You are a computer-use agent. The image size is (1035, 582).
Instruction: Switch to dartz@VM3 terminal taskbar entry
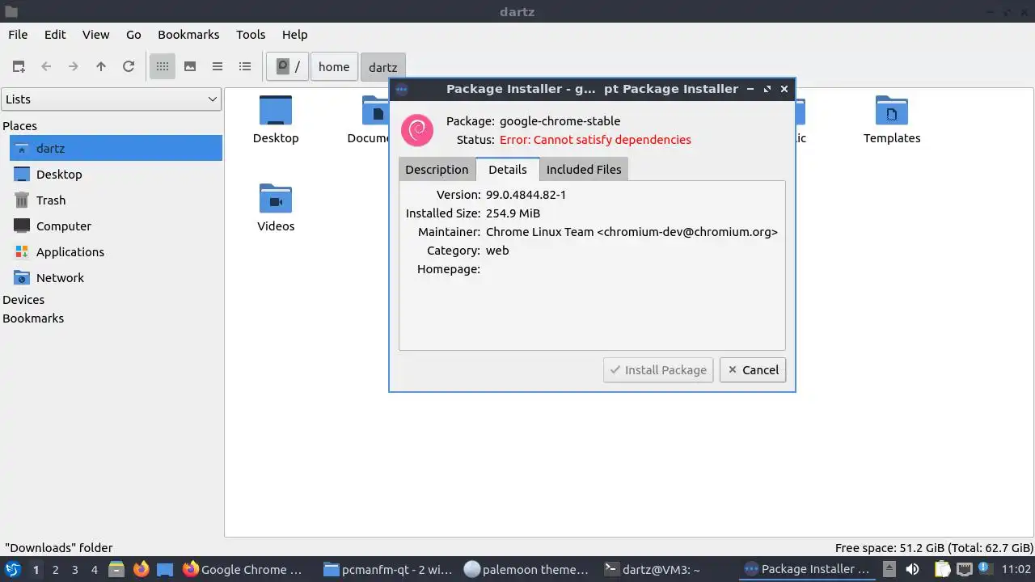click(x=653, y=569)
